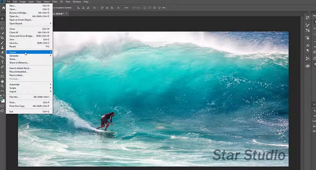
Task: Click the Home icon in options bar
Action: [3, 7]
